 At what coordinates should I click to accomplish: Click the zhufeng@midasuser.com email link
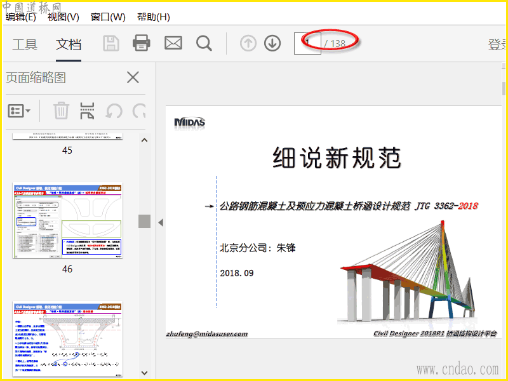(207, 334)
